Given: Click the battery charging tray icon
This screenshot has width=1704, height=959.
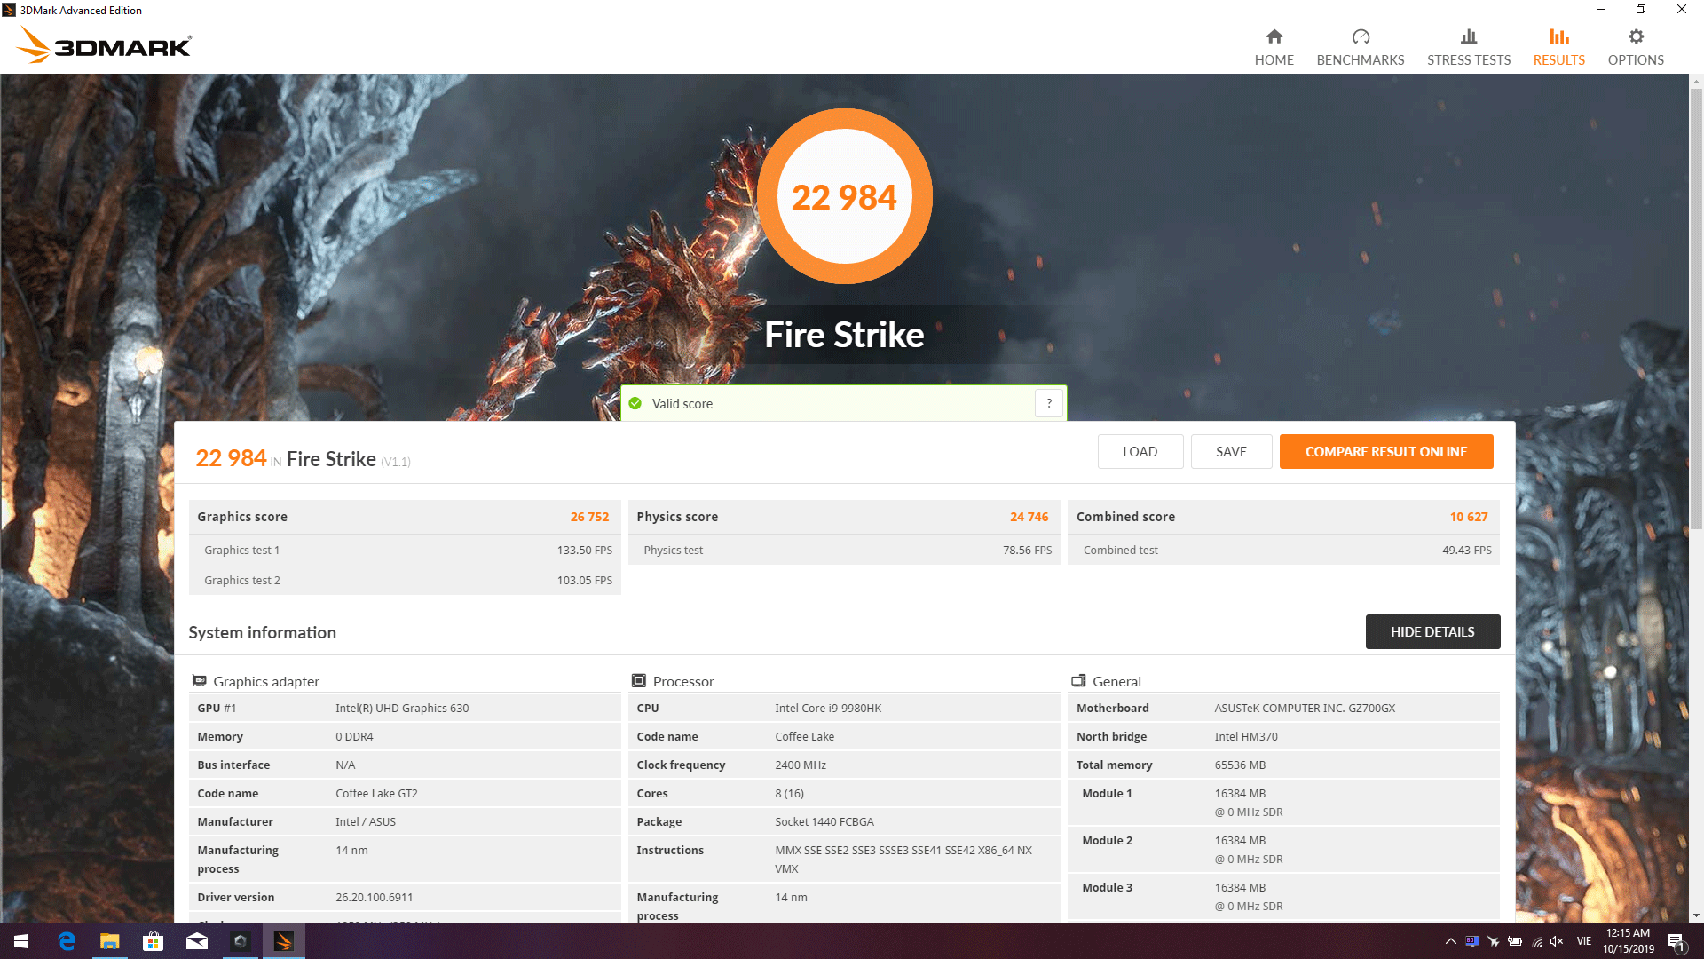Looking at the screenshot, I should pyautogui.click(x=1515, y=941).
